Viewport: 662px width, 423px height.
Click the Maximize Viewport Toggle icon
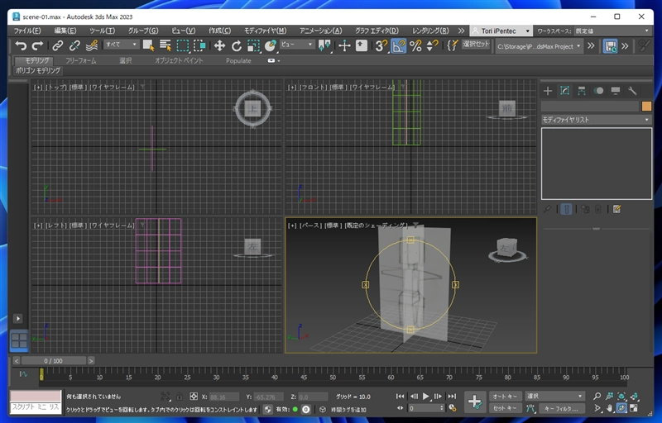point(634,408)
